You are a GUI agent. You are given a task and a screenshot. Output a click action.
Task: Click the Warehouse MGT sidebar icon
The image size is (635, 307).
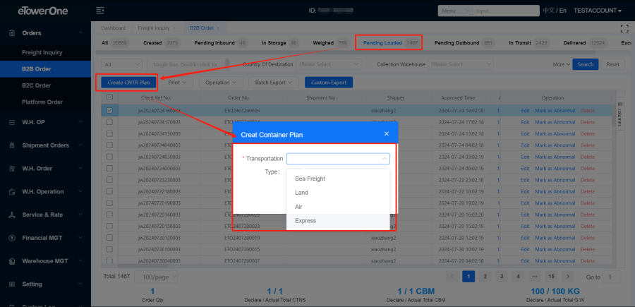click(x=11, y=261)
